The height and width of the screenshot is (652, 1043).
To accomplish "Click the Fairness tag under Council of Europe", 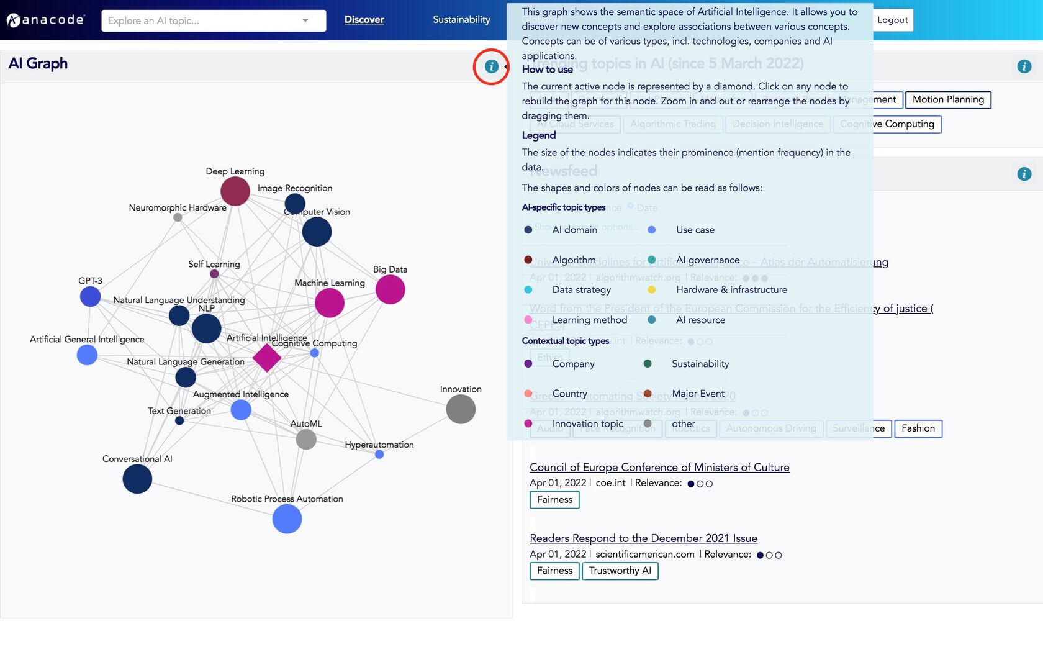I will 554,500.
